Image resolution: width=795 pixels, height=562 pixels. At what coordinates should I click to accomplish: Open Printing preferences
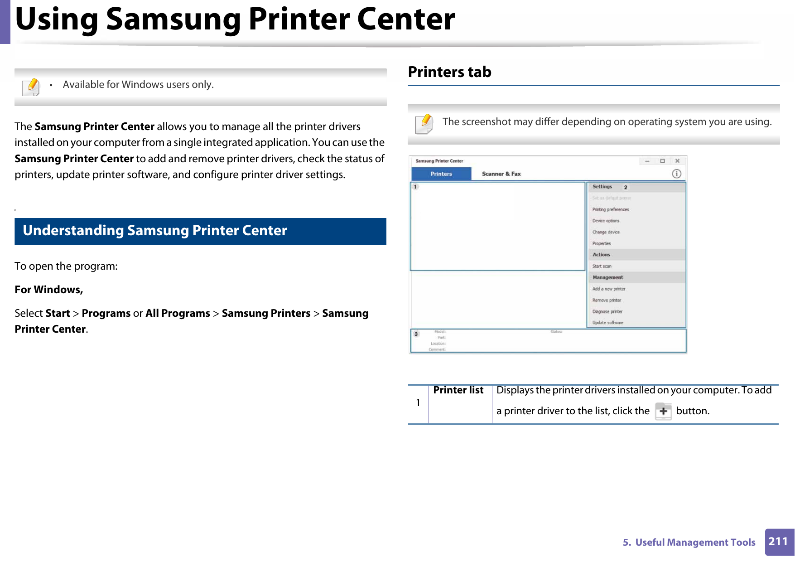[610, 209]
